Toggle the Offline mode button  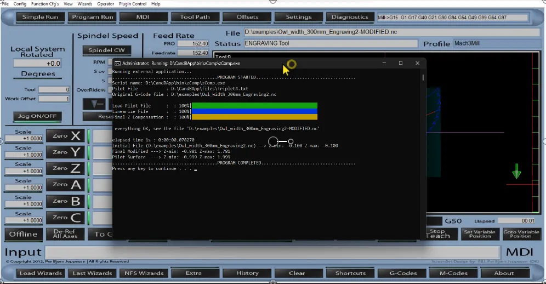pyautogui.click(x=23, y=234)
